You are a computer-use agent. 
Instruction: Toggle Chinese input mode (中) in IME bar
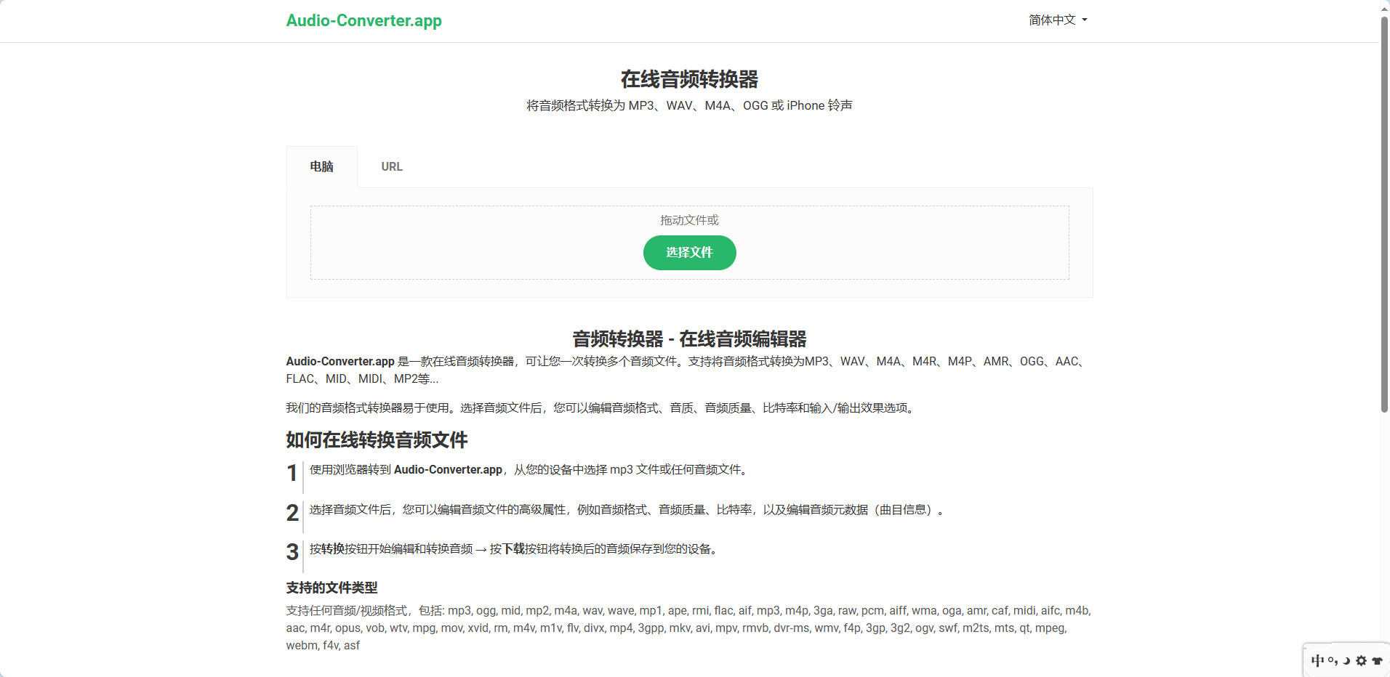(1317, 660)
